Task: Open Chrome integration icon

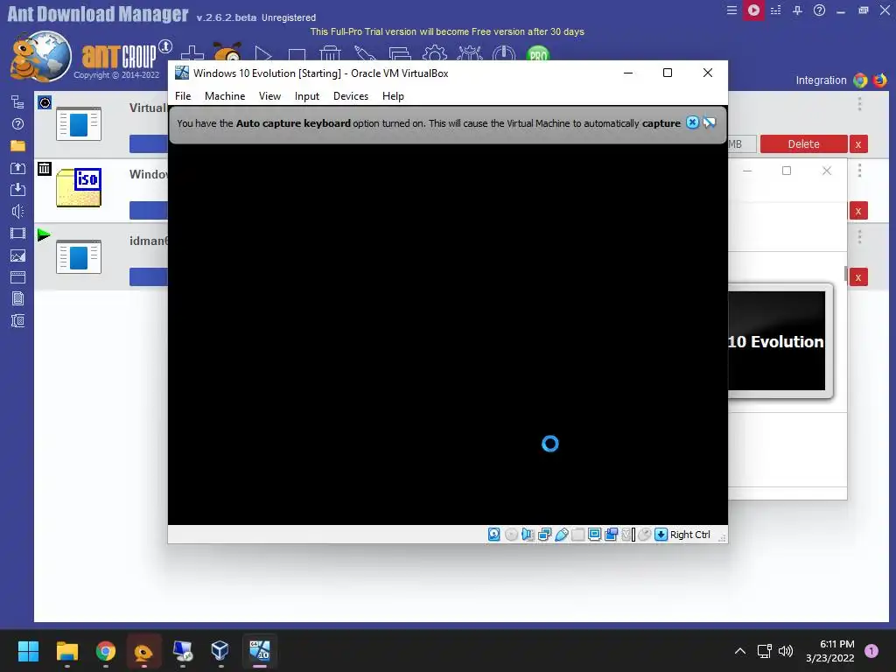Action: [x=860, y=80]
